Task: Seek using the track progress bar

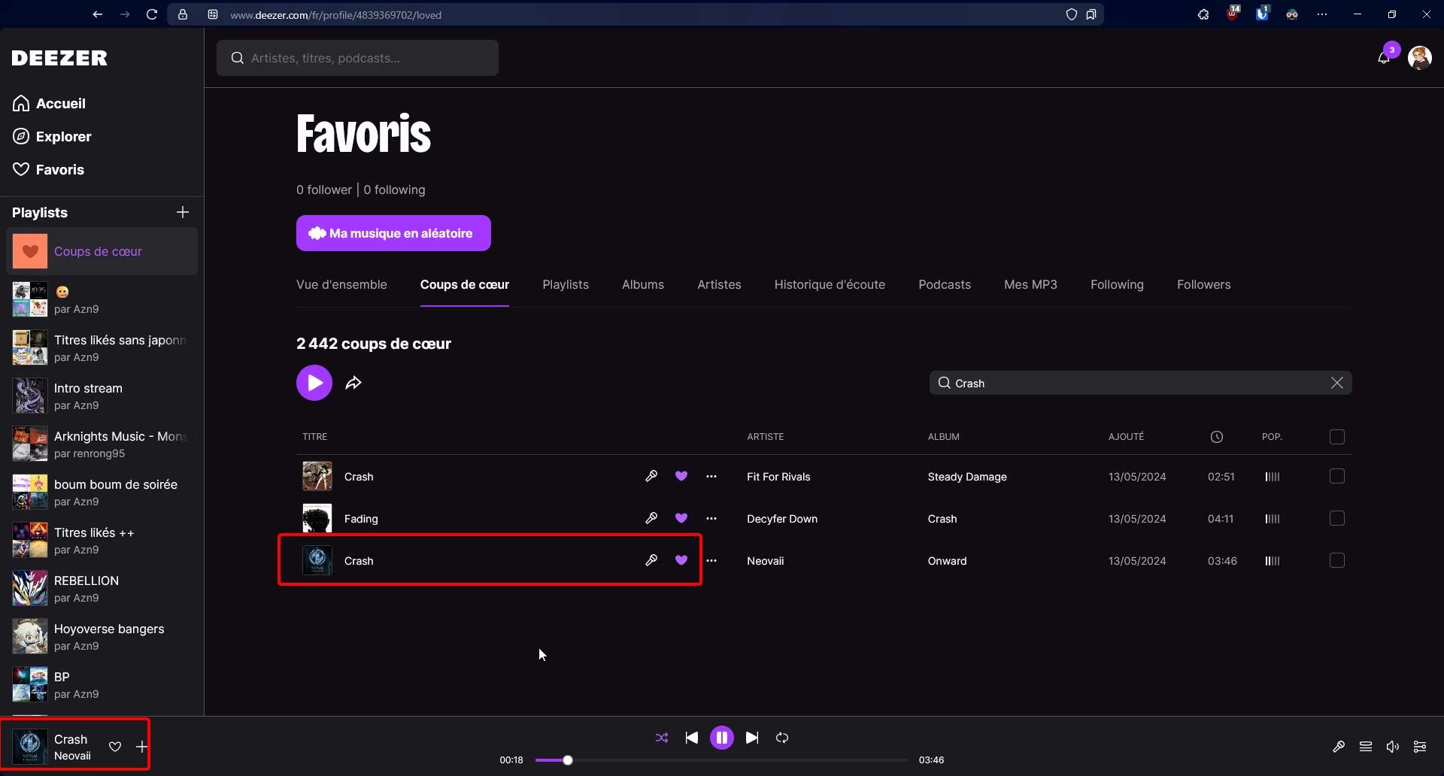Action: click(x=722, y=760)
